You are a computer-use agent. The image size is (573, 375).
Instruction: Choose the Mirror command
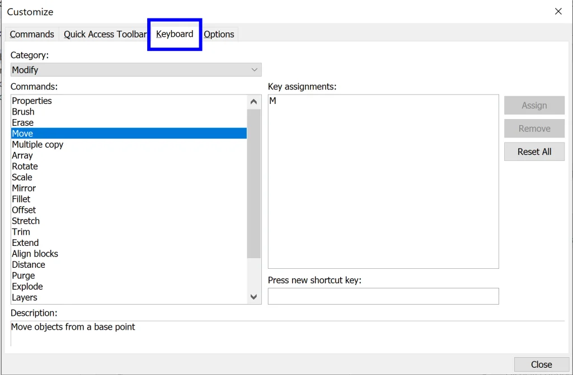[24, 188]
